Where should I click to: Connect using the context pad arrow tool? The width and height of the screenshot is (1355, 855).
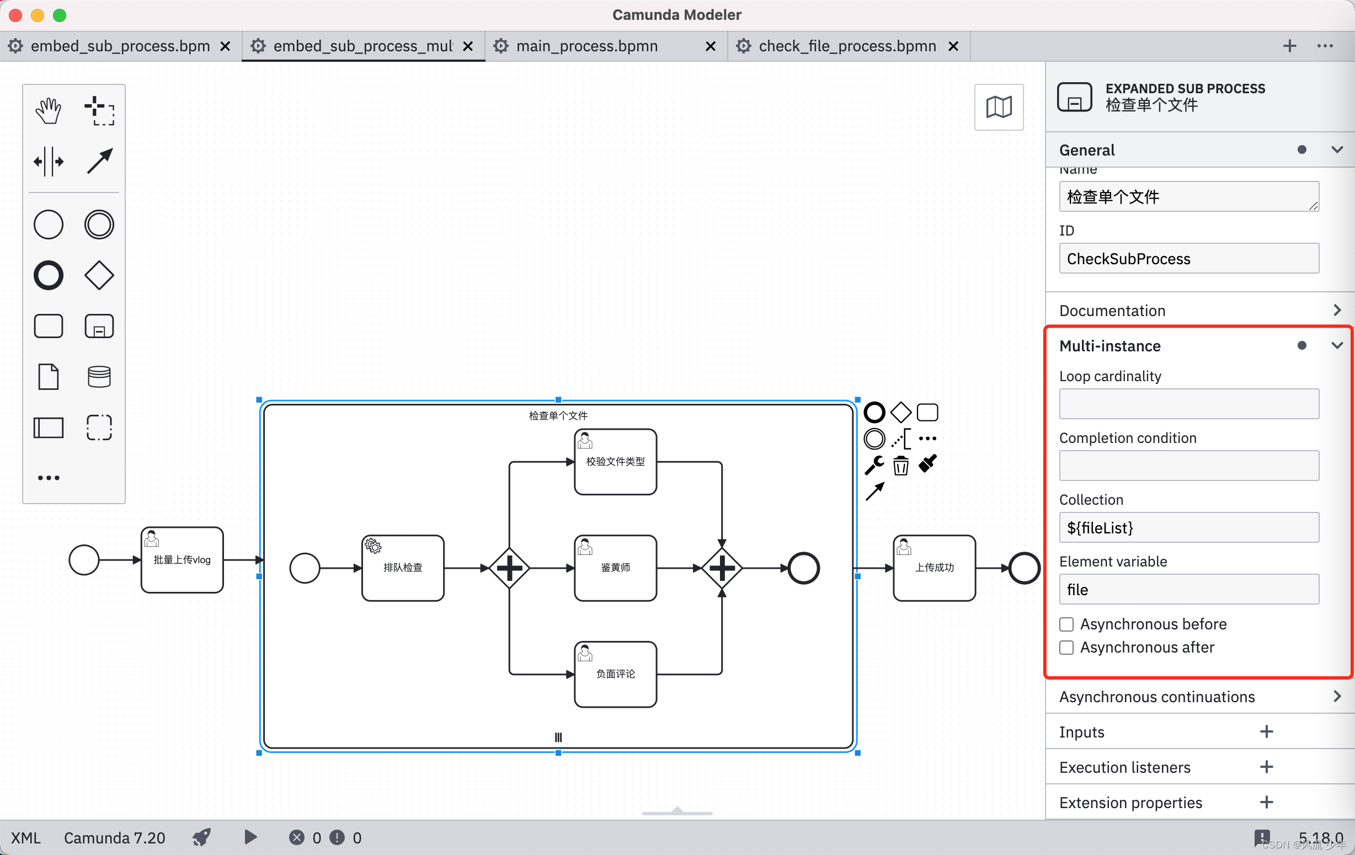(874, 491)
